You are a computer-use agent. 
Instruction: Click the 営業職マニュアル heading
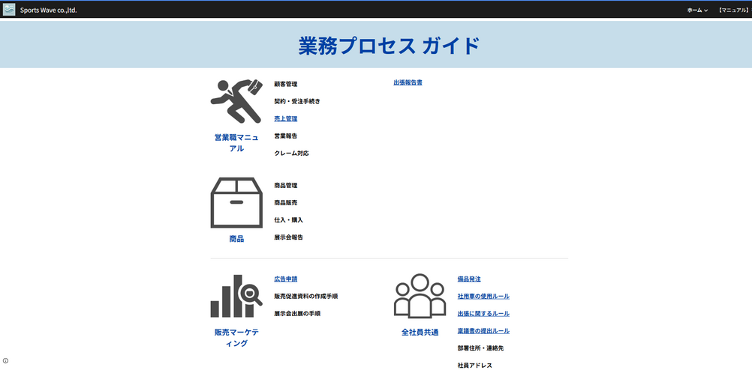(236, 142)
